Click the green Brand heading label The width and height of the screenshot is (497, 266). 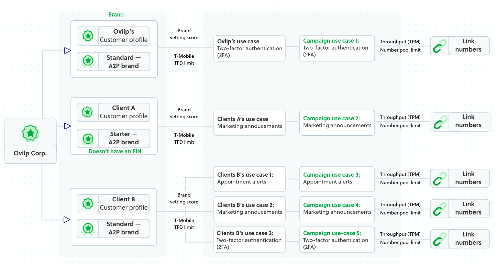116,14
